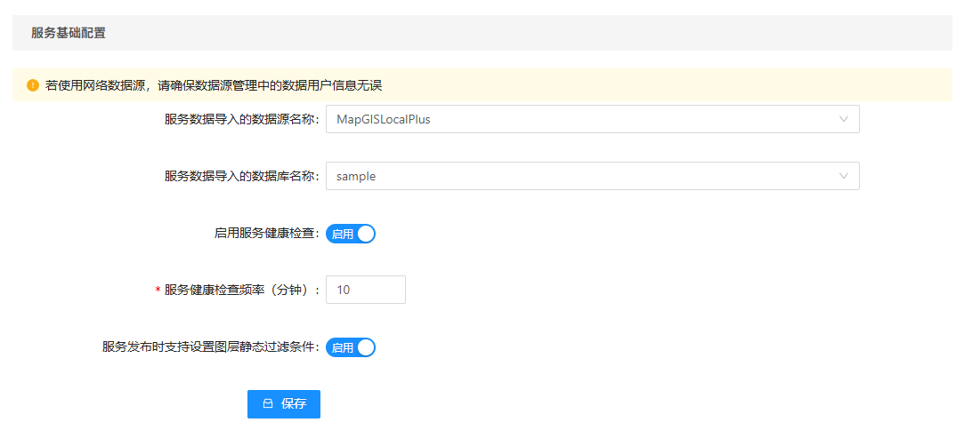
Task: Click the 保存 text on the save button
Action: (294, 403)
